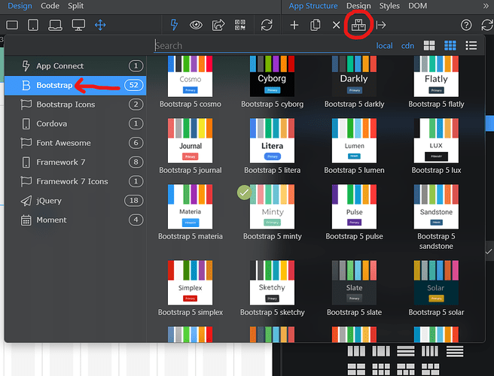Select the local source link

(x=384, y=46)
